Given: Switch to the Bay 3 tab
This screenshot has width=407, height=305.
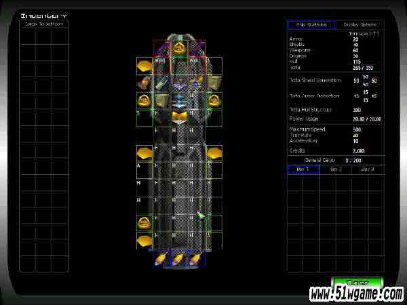Looking at the screenshot, I should click(x=368, y=169).
